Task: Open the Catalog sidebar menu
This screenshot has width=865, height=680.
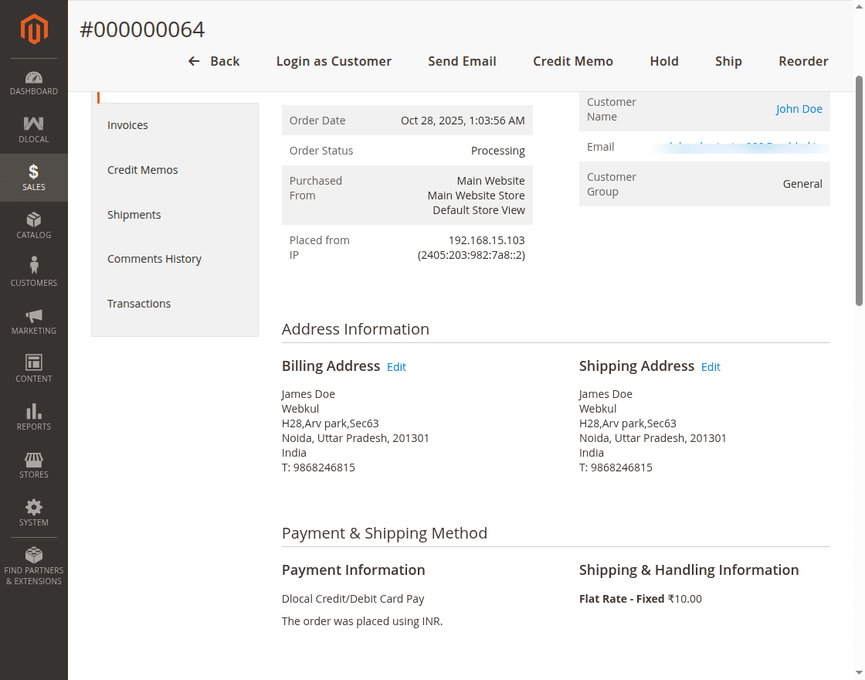Action: coord(33,225)
